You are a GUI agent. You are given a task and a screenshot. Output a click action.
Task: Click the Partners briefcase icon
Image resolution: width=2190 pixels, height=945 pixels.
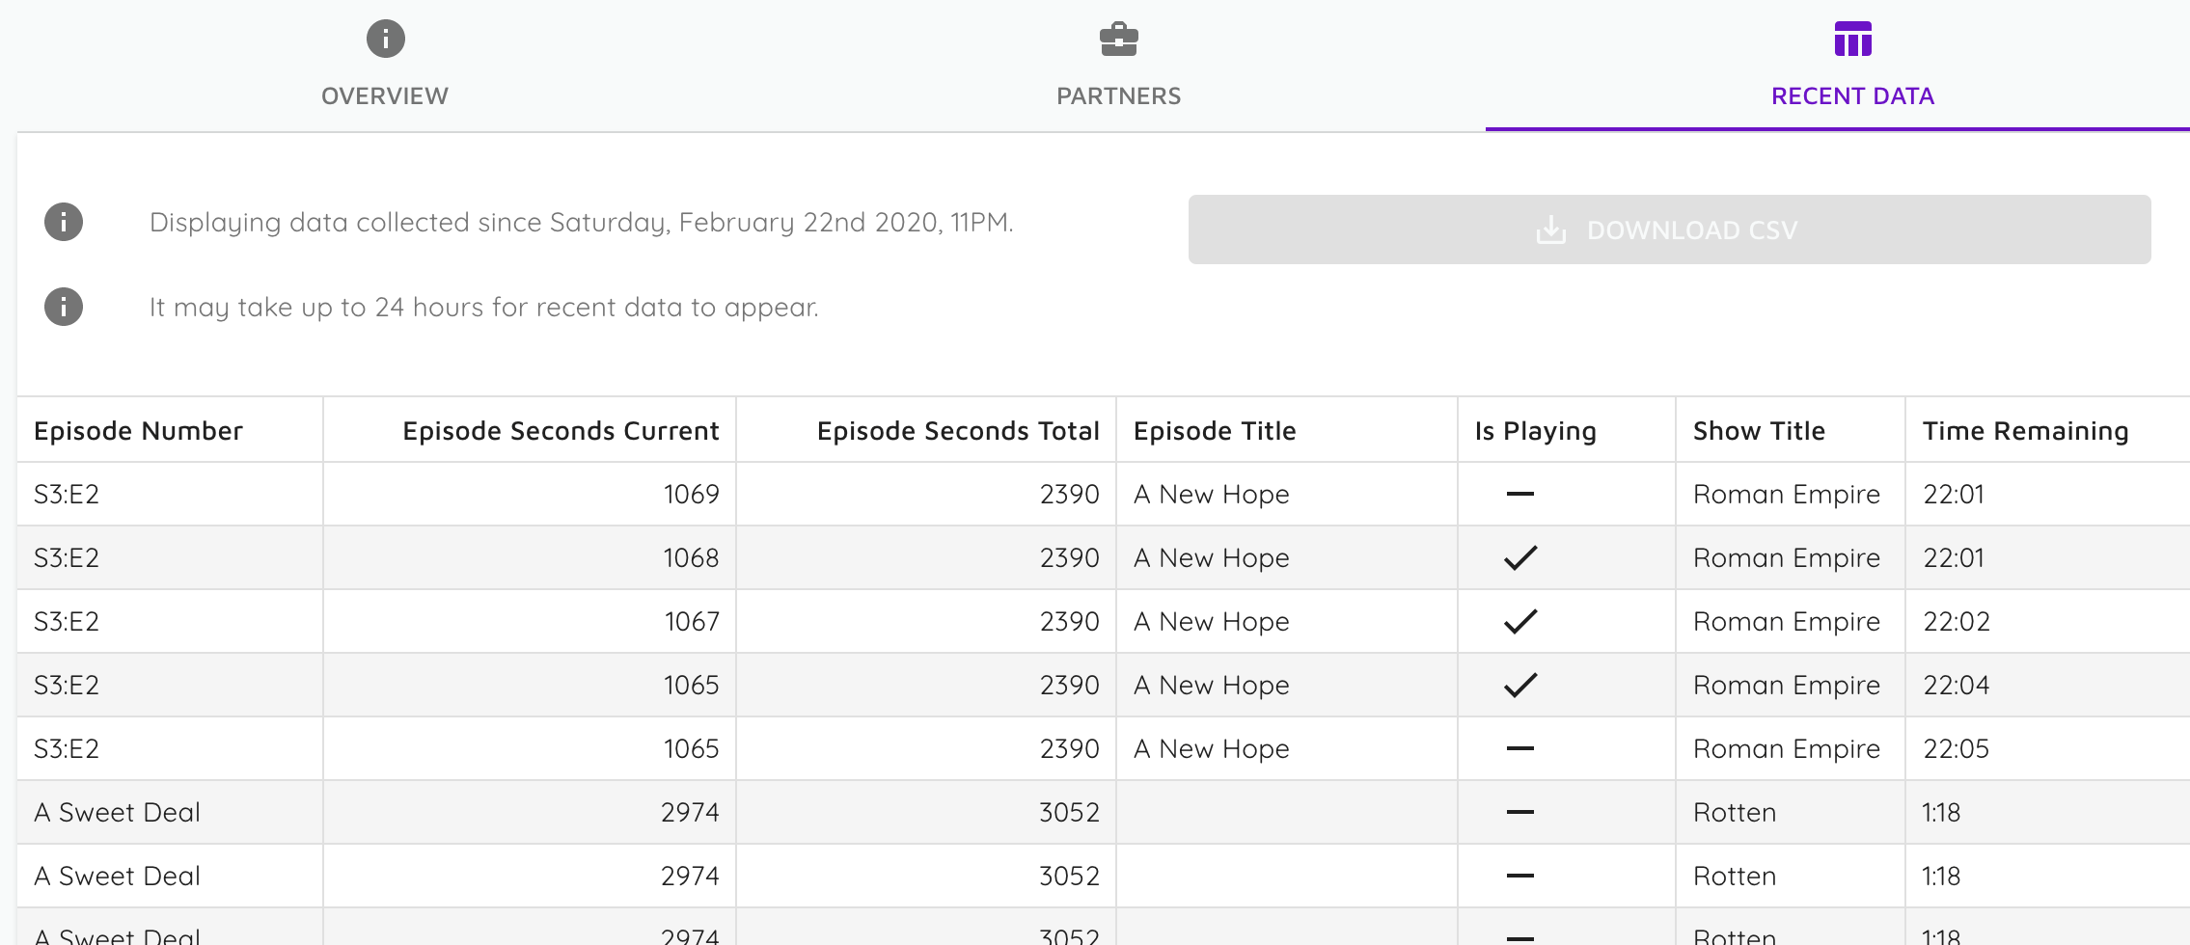(1118, 39)
